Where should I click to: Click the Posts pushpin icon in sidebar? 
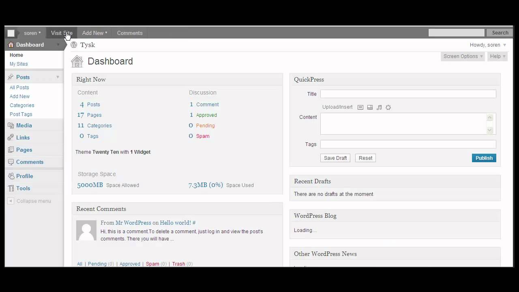[11, 77]
